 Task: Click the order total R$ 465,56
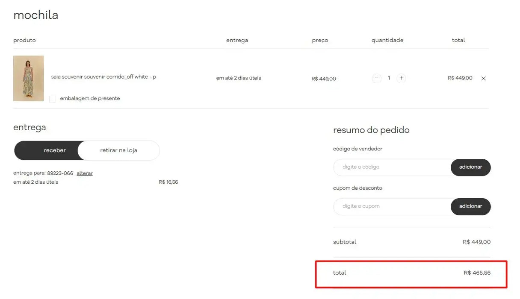pyautogui.click(x=477, y=273)
